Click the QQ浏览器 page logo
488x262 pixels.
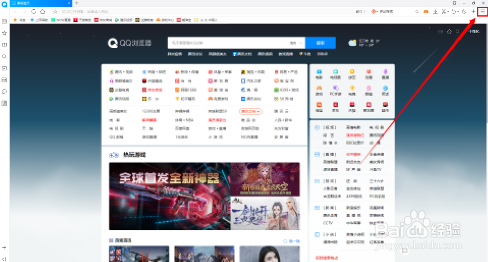point(129,42)
